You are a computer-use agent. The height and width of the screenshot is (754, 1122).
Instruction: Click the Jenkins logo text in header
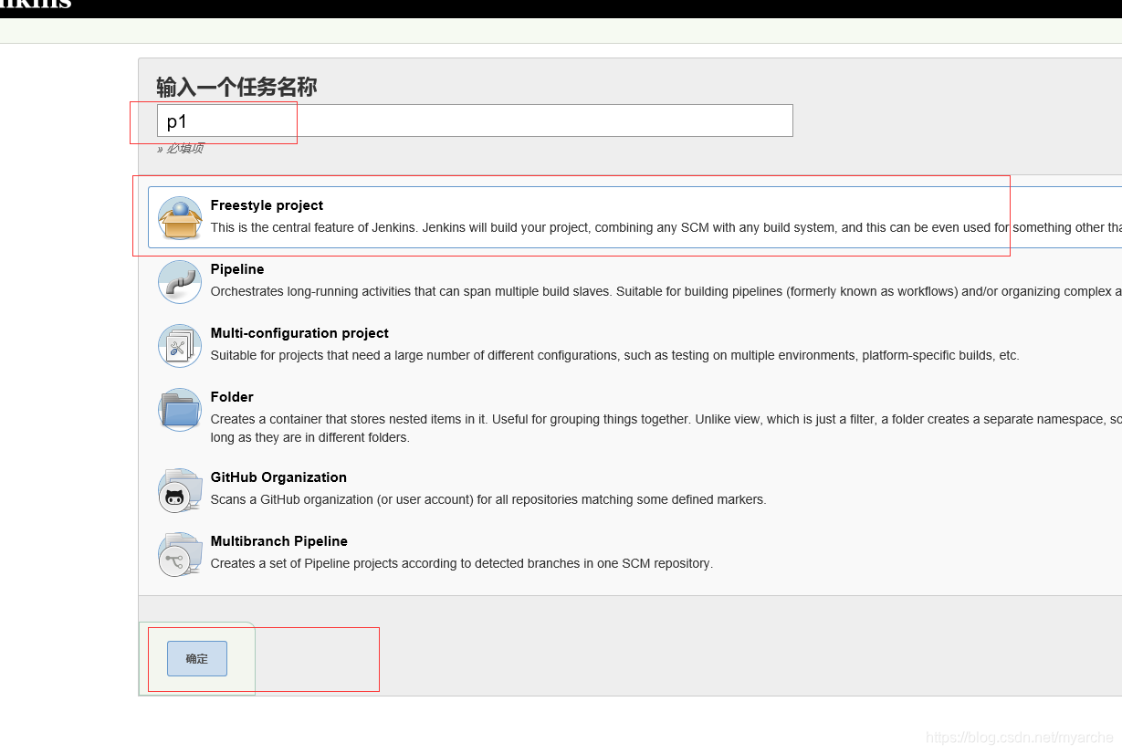(36, 5)
